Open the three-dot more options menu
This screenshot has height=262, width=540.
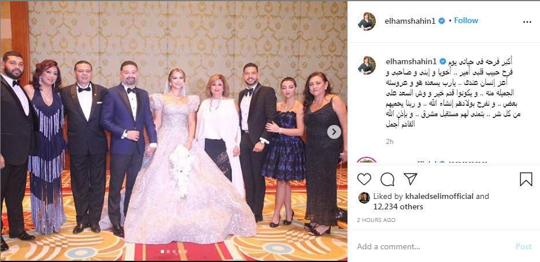click(527, 22)
